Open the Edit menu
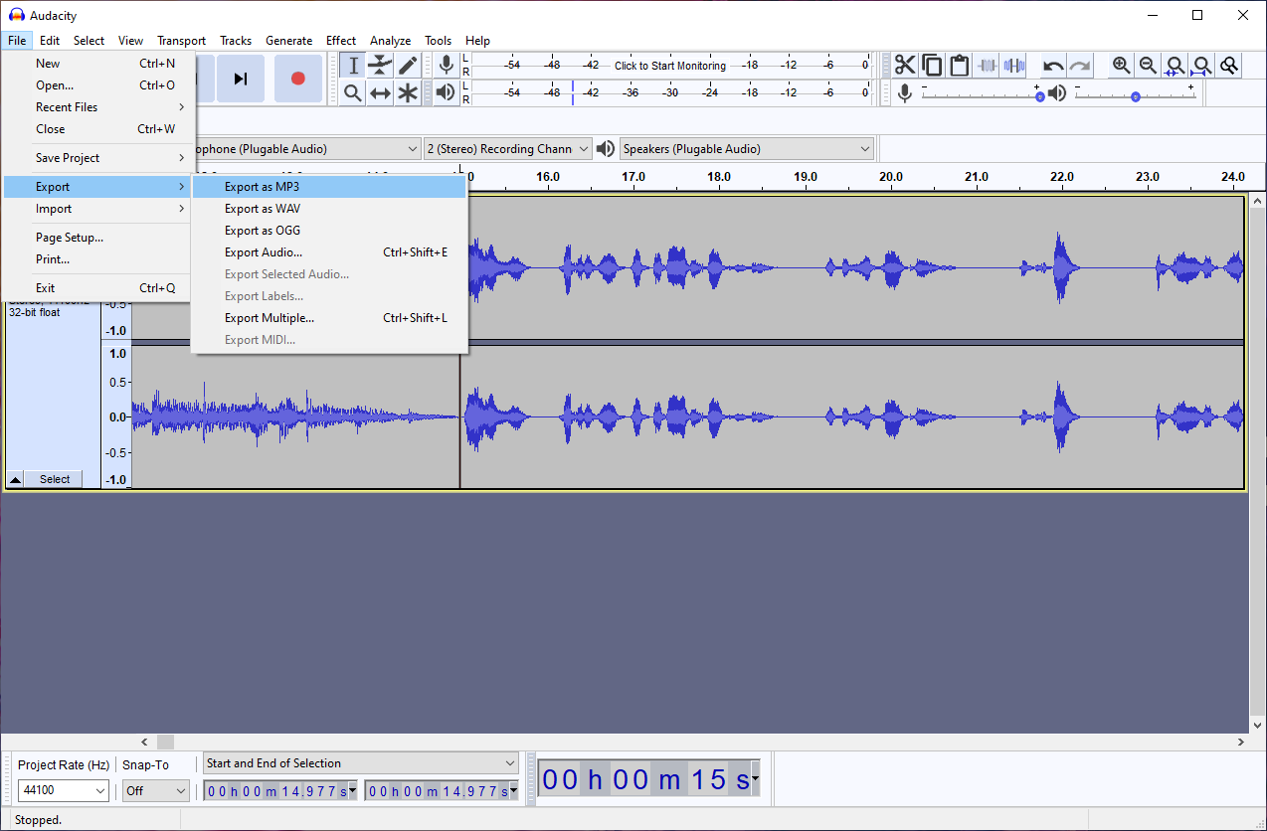The image size is (1267, 831). point(50,41)
